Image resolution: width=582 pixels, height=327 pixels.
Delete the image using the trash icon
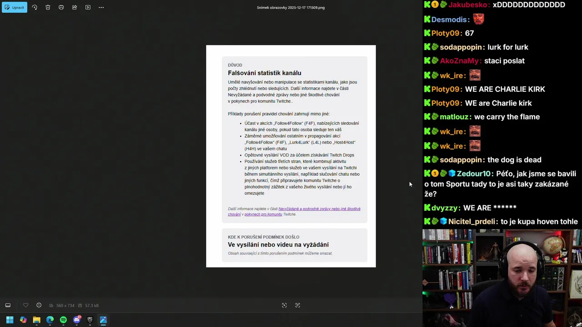48,7
